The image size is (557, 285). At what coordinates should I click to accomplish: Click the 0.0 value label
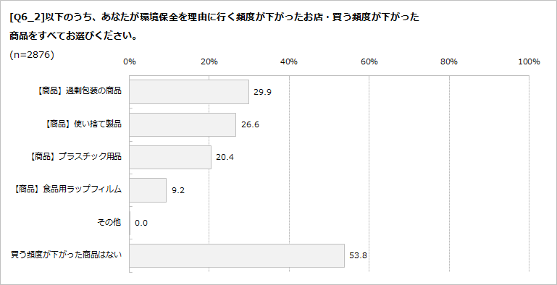[141, 224]
